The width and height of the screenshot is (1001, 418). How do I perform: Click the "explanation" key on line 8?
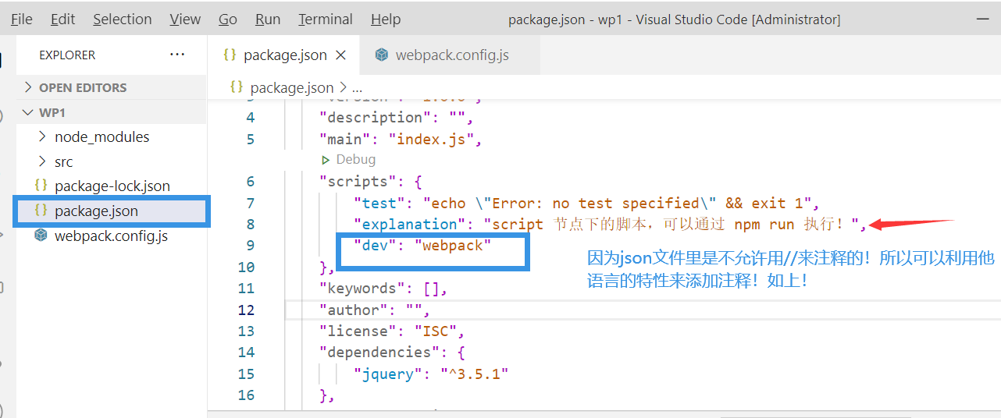coord(409,225)
